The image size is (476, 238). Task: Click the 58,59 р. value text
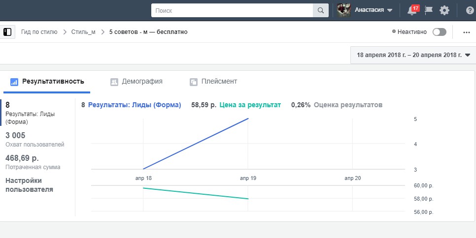coord(204,105)
